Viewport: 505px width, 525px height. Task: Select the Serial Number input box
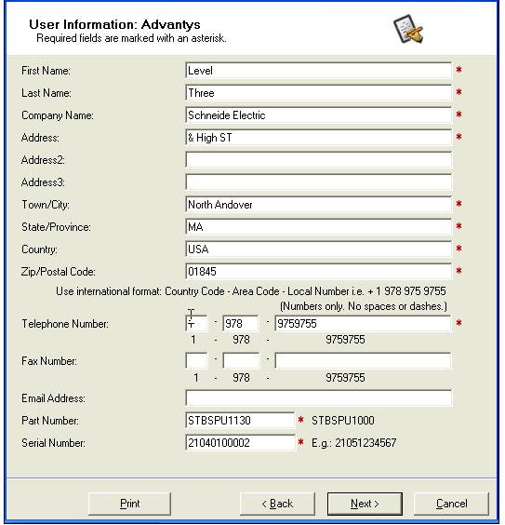[x=240, y=443]
